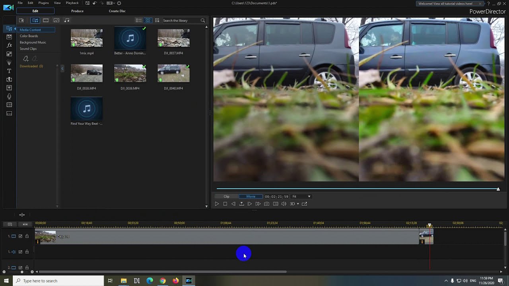Image resolution: width=509 pixels, height=286 pixels.
Task: Open the File menu
Action: point(20,3)
